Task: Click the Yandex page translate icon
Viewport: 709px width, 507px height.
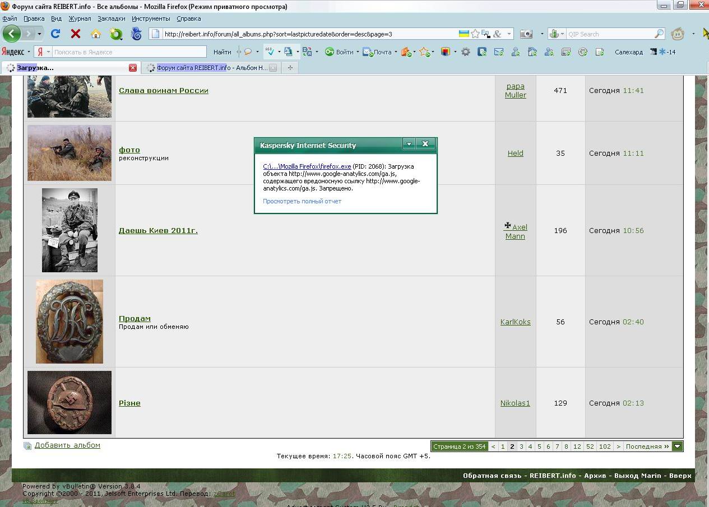Action: tap(307, 52)
